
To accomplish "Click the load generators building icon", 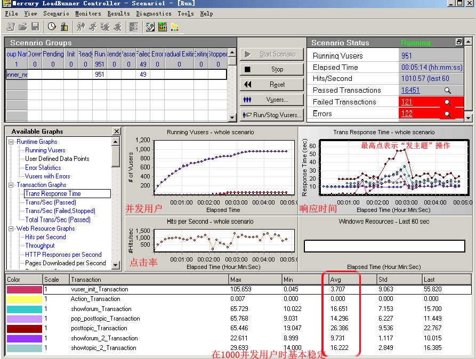I will pyautogui.click(x=64, y=27).
